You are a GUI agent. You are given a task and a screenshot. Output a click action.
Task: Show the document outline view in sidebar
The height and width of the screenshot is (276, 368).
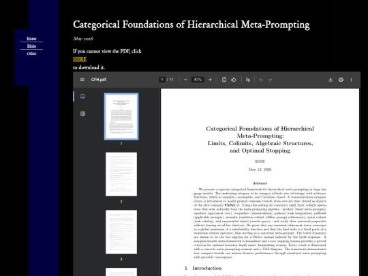[82, 114]
